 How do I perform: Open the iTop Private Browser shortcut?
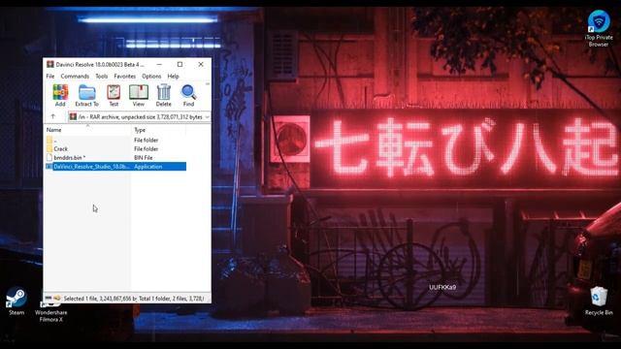pyautogui.click(x=599, y=28)
